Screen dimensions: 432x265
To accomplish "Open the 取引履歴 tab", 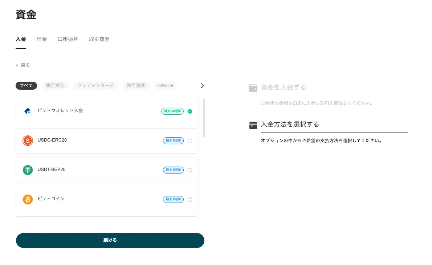I will point(99,39).
